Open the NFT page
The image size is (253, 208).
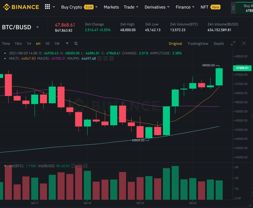(x=204, y=7)
